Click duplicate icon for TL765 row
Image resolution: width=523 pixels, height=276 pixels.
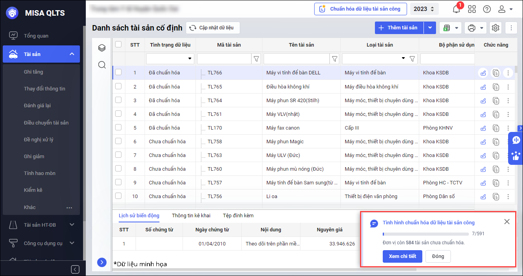[x=496, y=87]
